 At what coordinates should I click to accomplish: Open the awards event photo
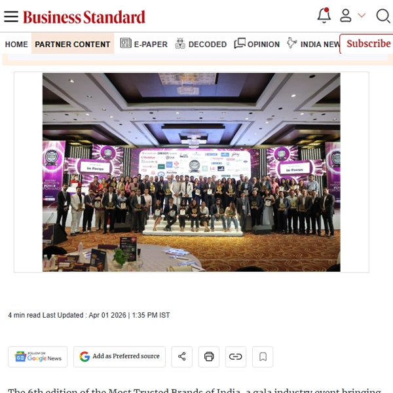tap(191, 172)
